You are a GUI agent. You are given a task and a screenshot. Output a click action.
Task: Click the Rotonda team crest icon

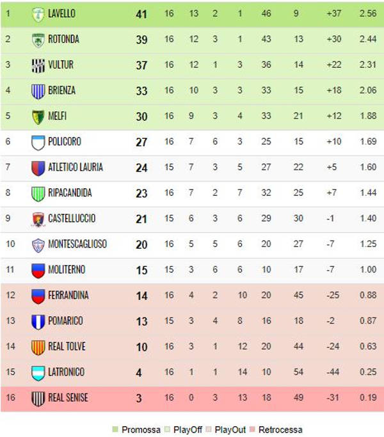(x=38, y=40)
